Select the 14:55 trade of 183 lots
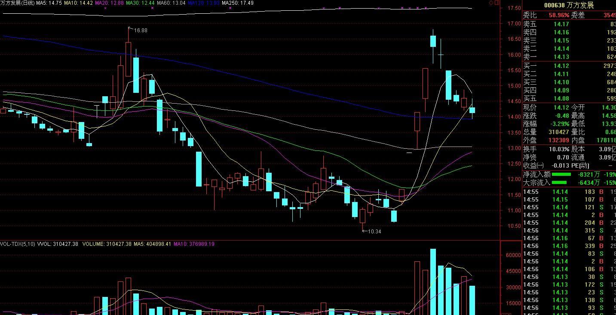Screen dimensions: 616x315 (x=569, y=192)
